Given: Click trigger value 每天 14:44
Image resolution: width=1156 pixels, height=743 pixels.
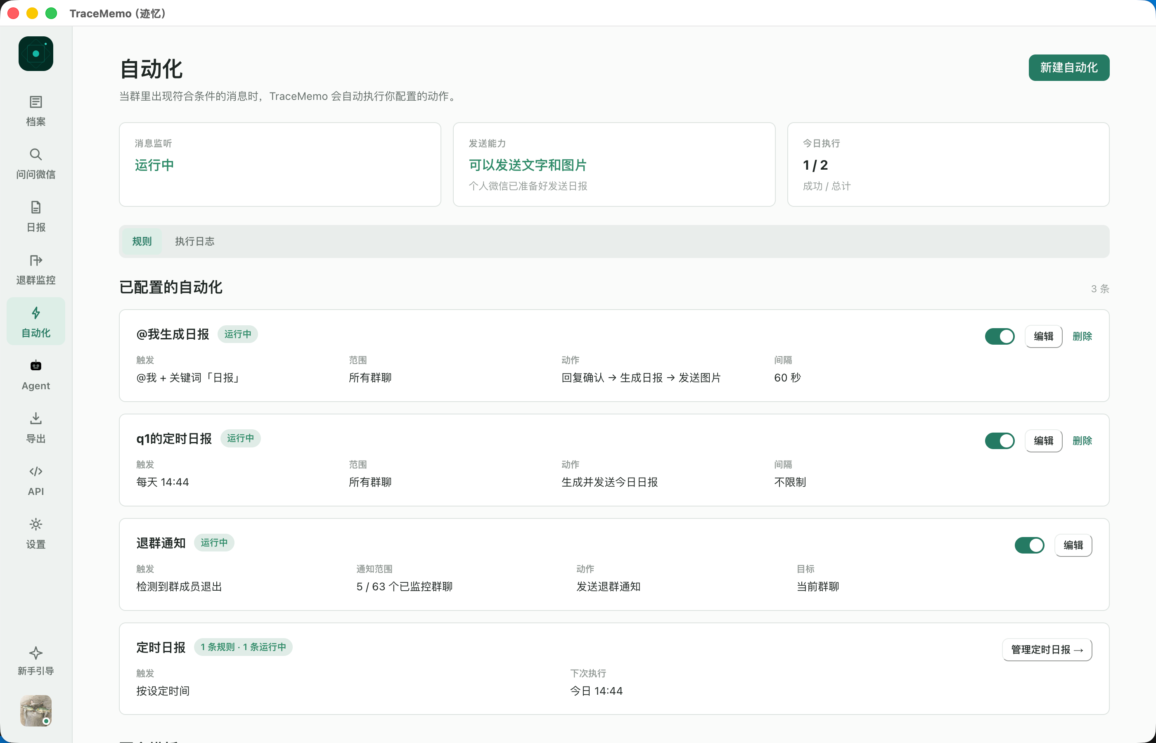Looking at the screenshot, I should click(163, 482).
